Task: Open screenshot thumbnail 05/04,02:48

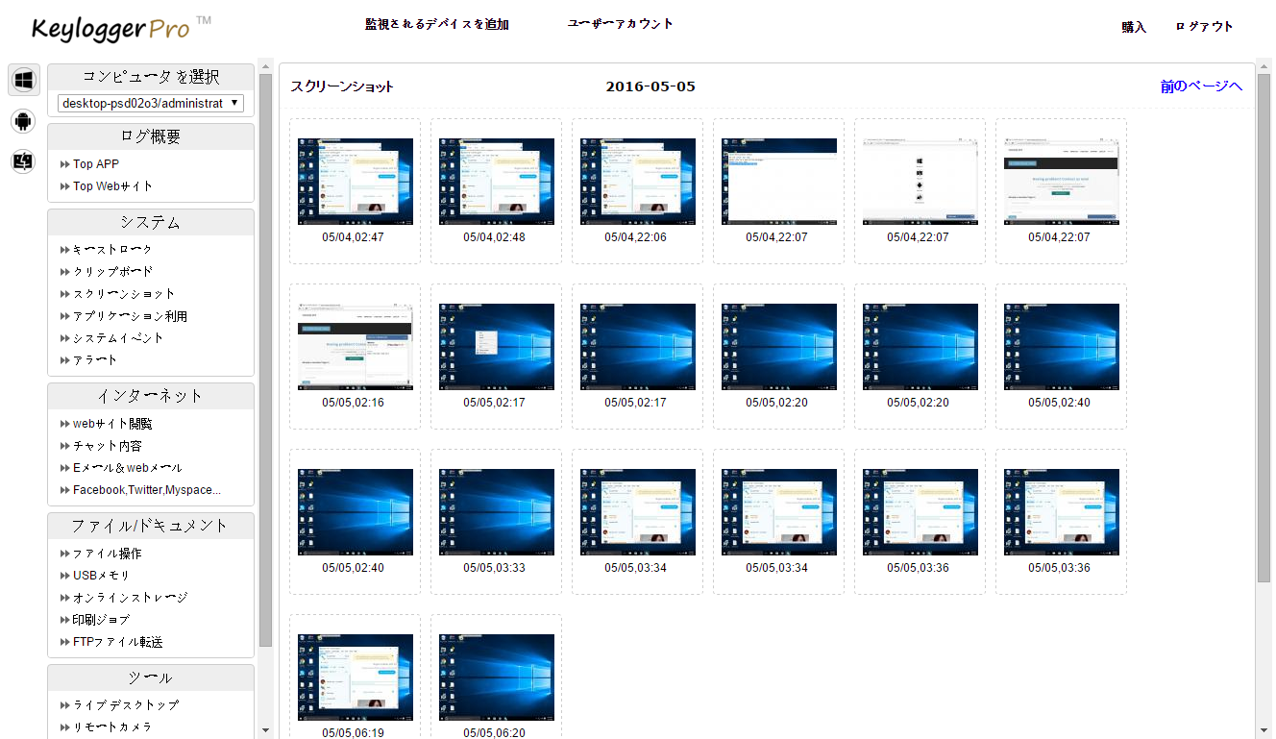Action: (497, 182)
